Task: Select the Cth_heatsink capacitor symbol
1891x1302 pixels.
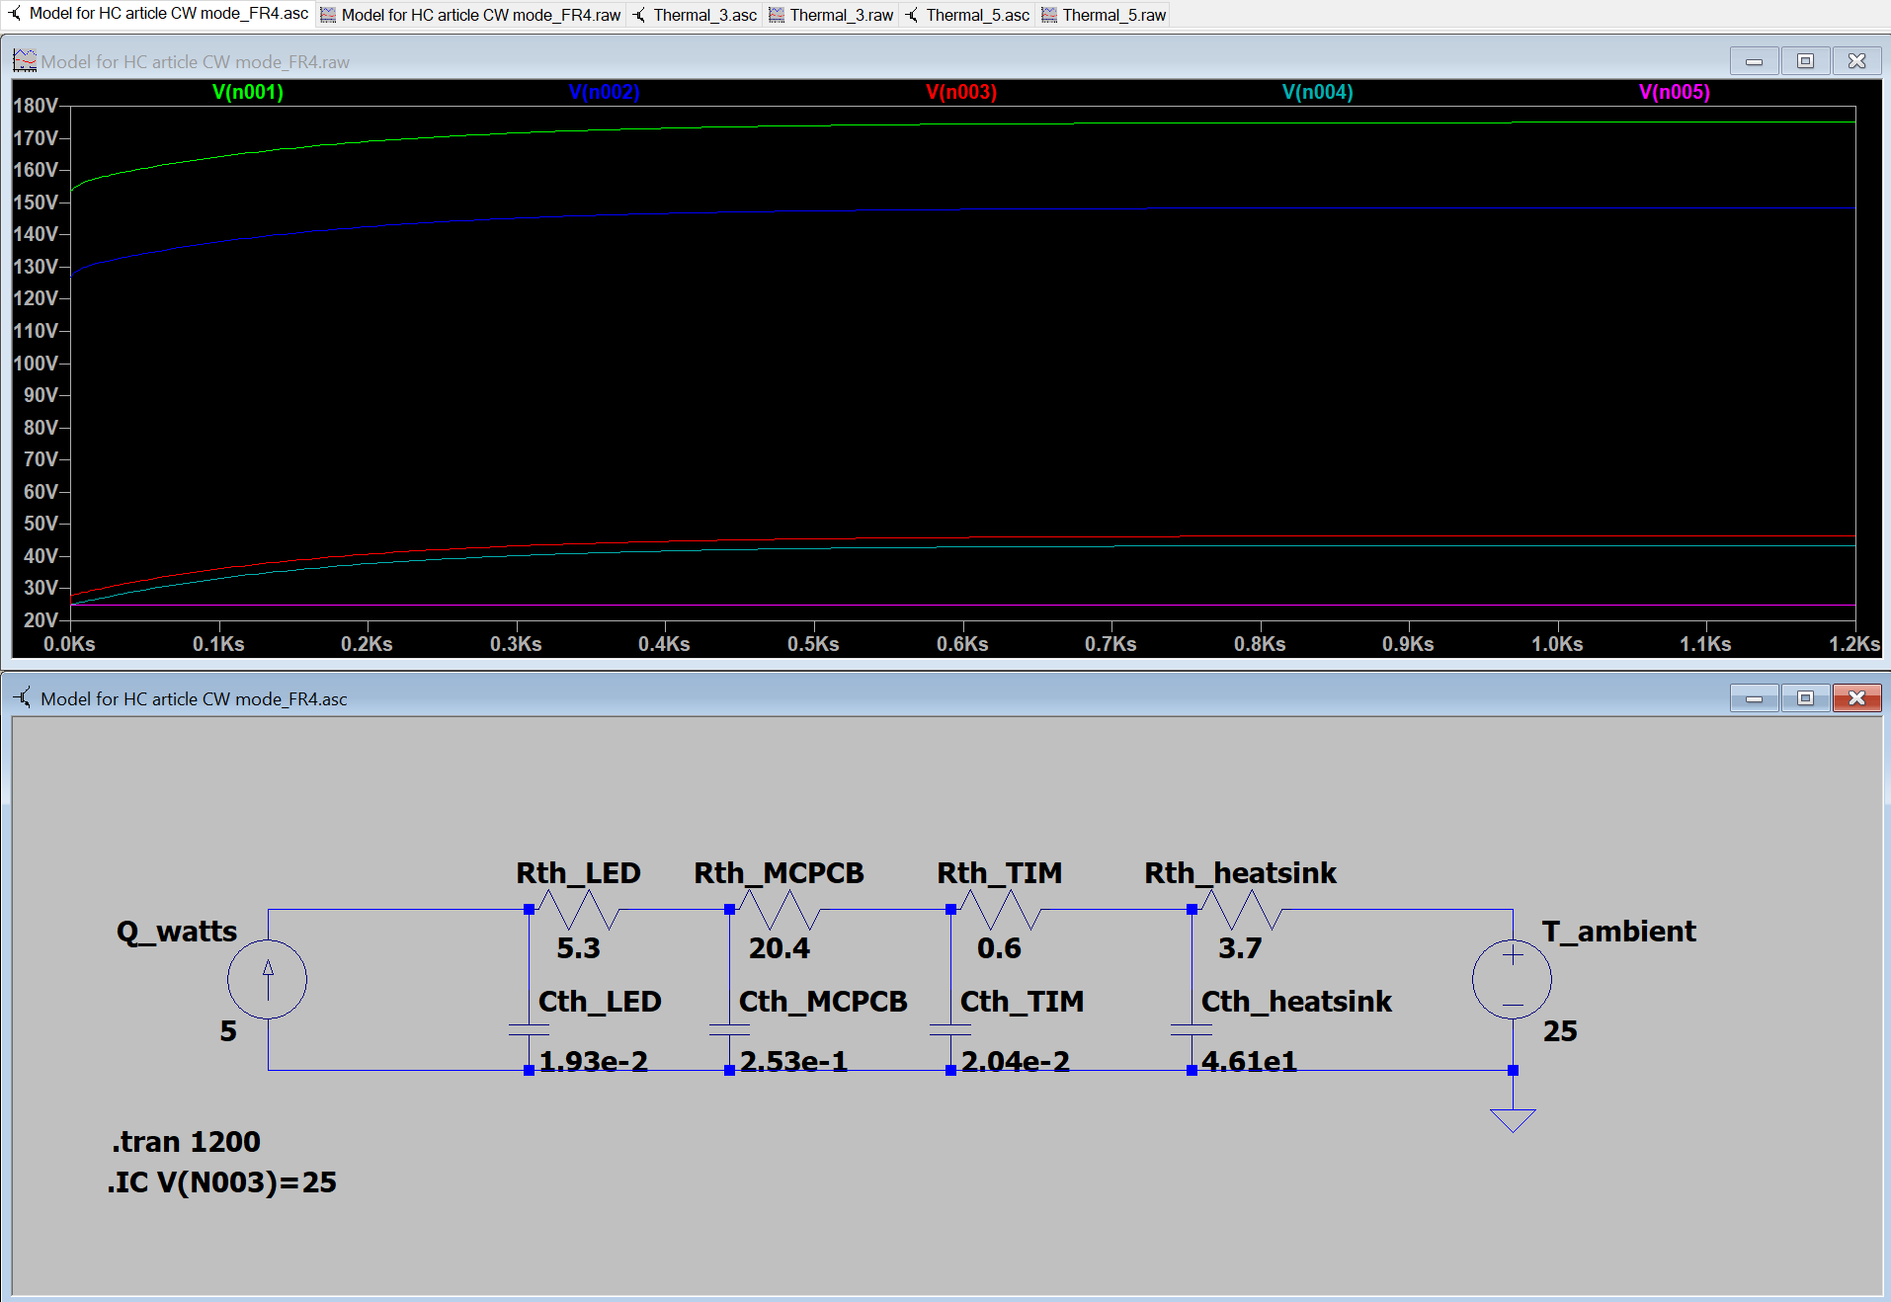Action: pos(1192,1030)
